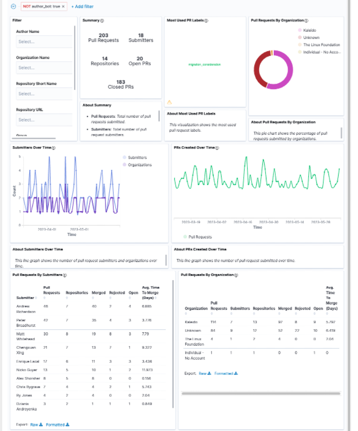Toggle the Individual - No Account legend swatch
The height and width of the screenshot is (431, 358).
[x=300, y=52]
